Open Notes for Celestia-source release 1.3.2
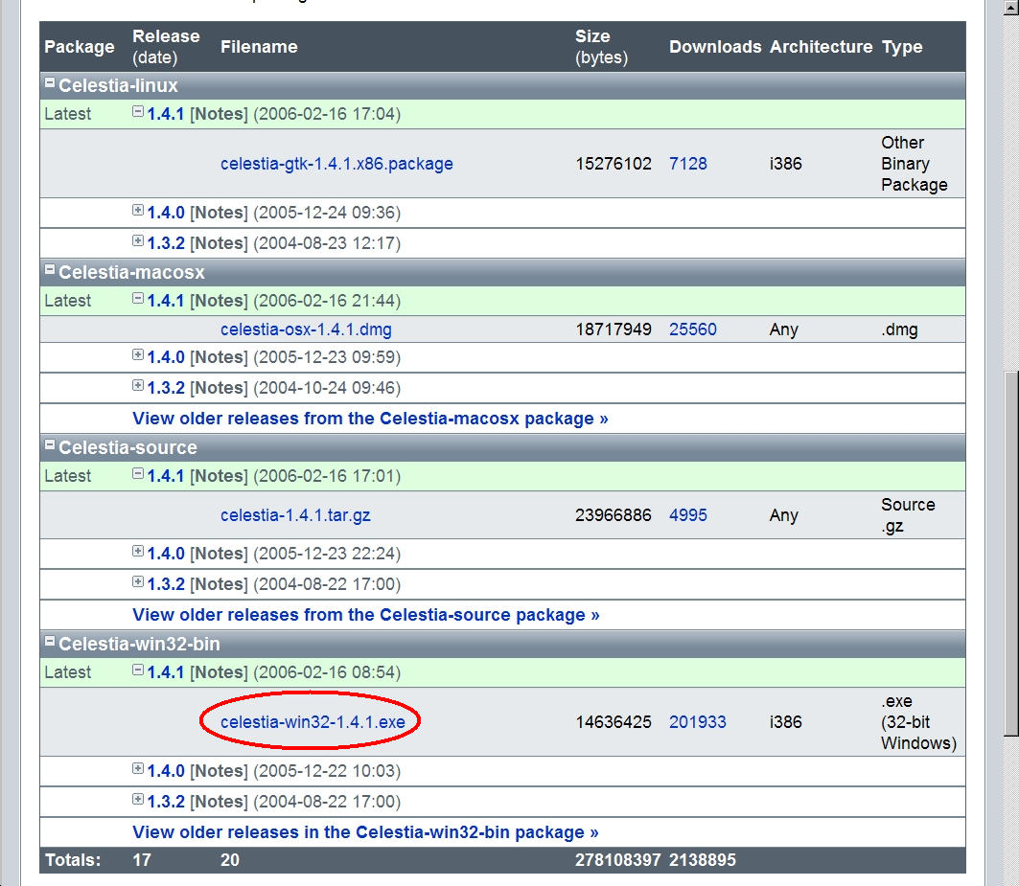Image resolution: width=1019 pixels, height=886 pixels. coord(219,584)
